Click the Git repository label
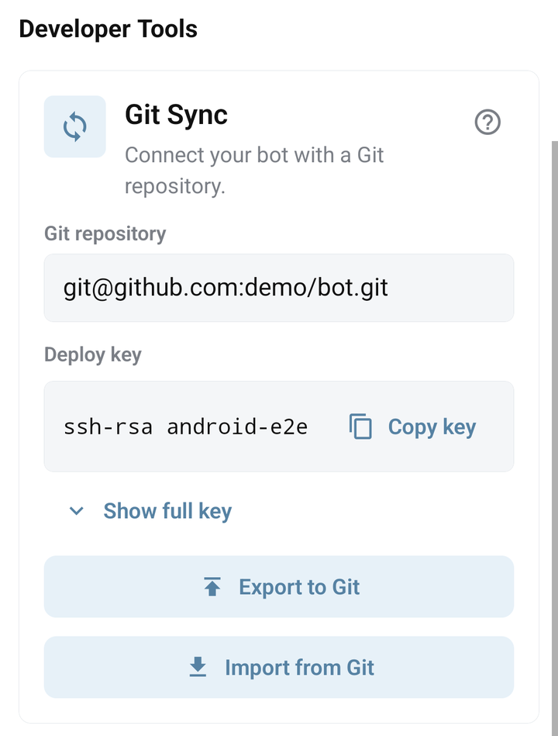 pos(105,233)
